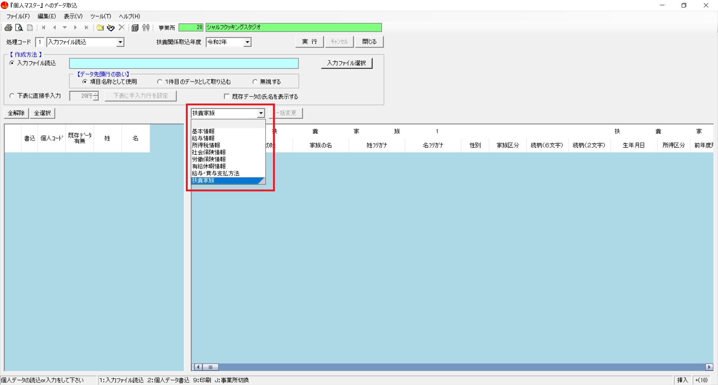Click the people office-switch icon

(x=146, y=28)
